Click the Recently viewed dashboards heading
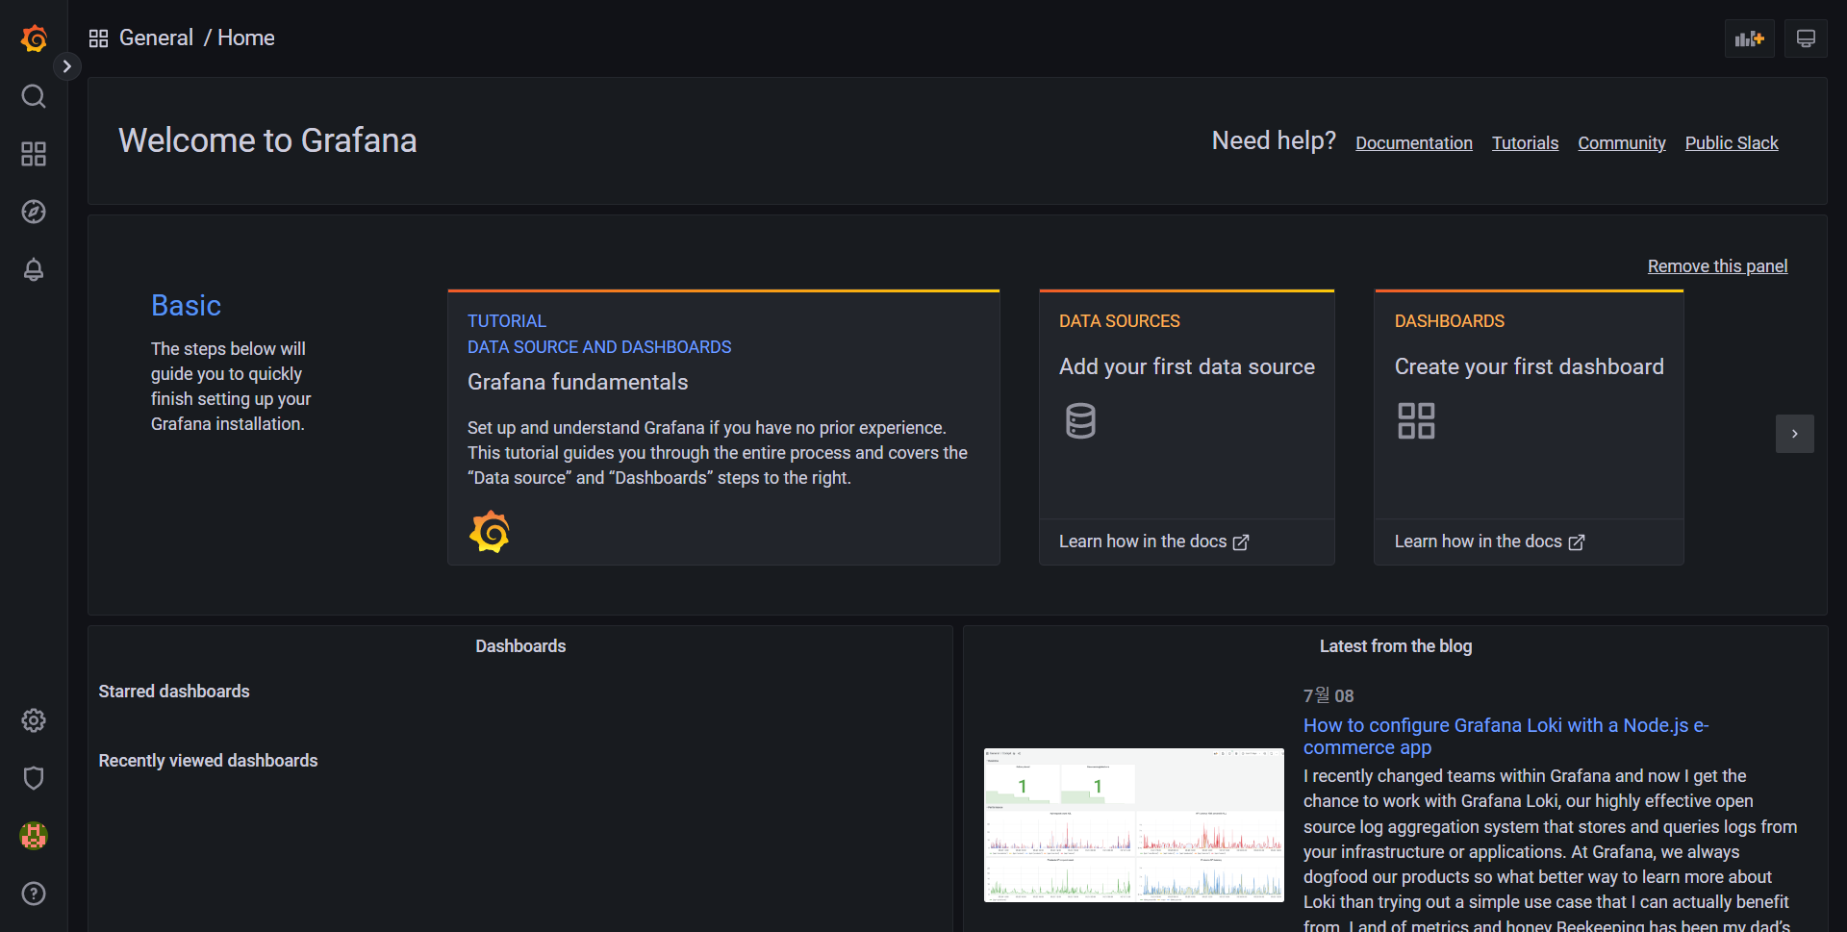This screenshot has height=932, width=1847. [x=208, y=761]
